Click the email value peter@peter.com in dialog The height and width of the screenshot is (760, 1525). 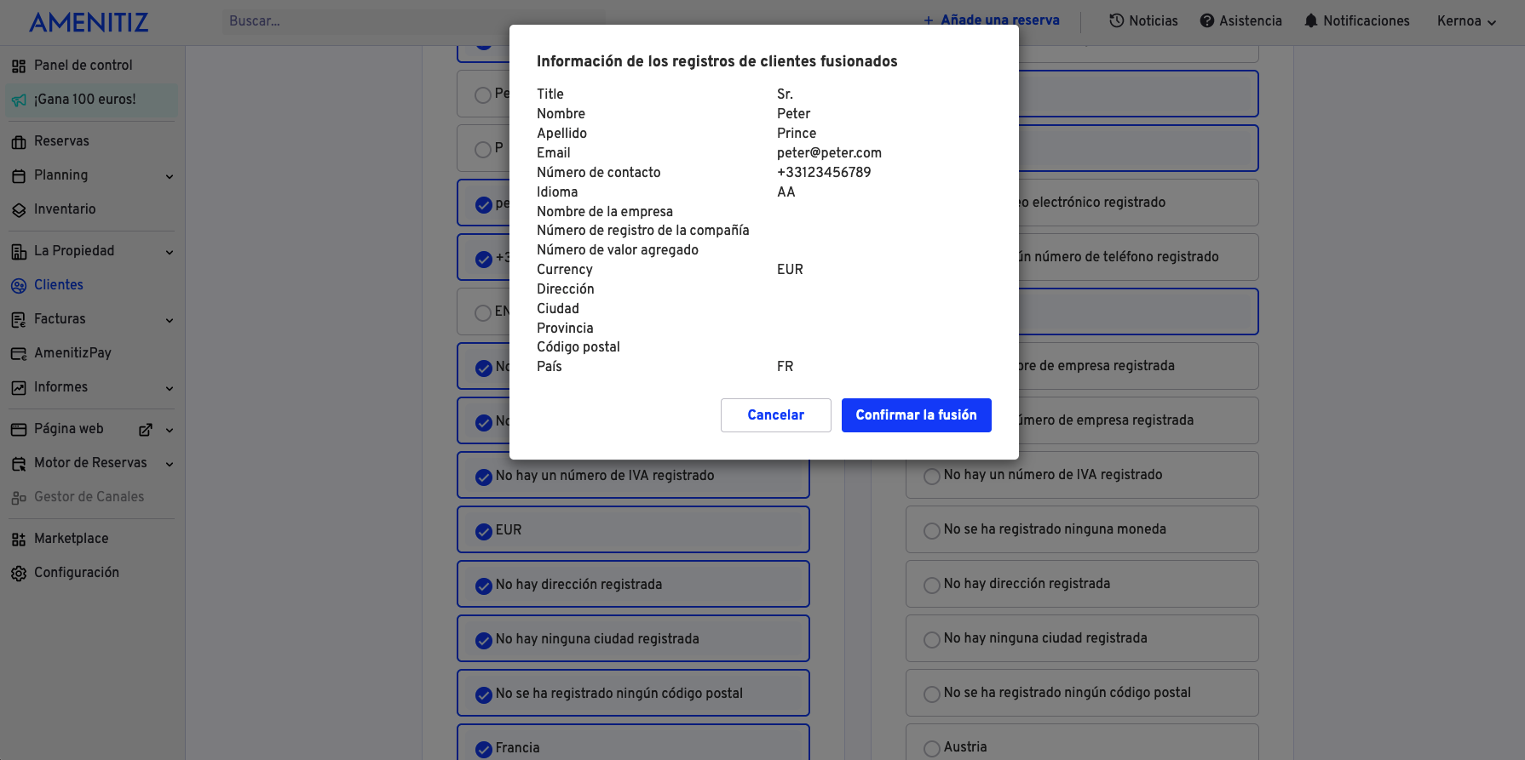[829, 153]
